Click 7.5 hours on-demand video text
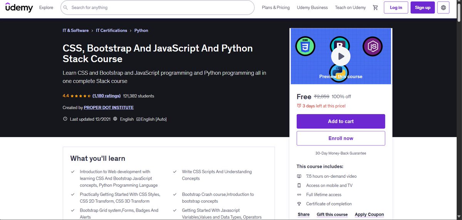Viewport: 462px width, 220px height. click(331, 176)
